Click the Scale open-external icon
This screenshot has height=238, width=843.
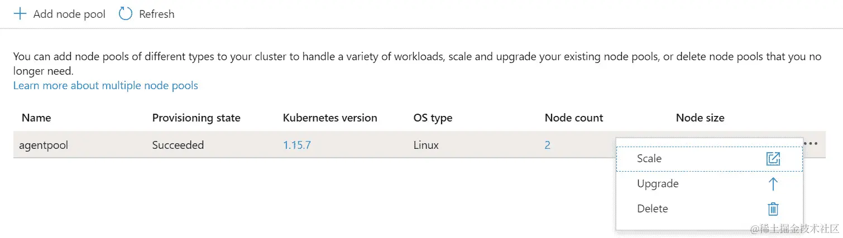(x=773, y=159)
